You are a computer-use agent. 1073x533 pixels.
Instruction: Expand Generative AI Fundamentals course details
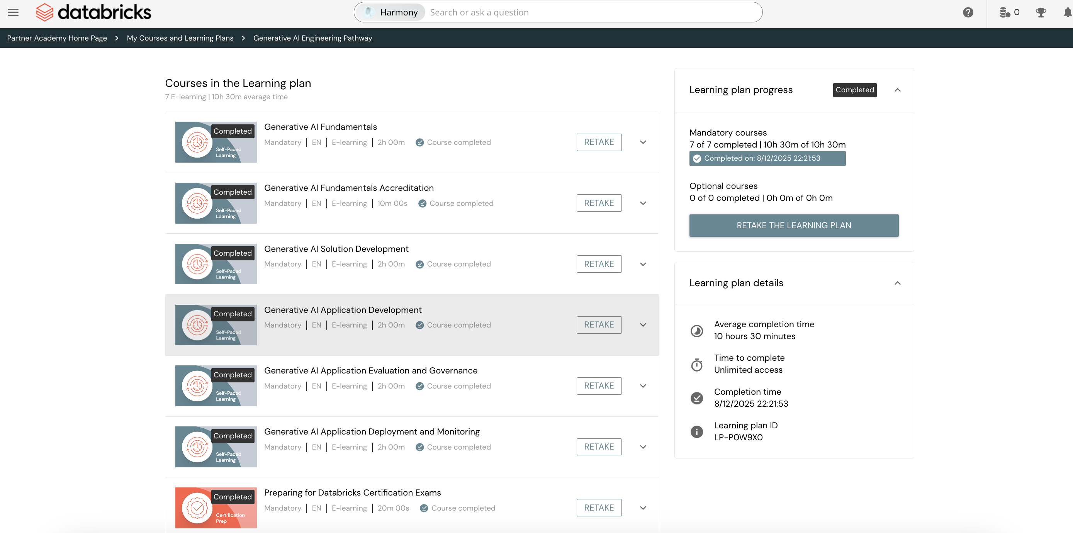643,143
